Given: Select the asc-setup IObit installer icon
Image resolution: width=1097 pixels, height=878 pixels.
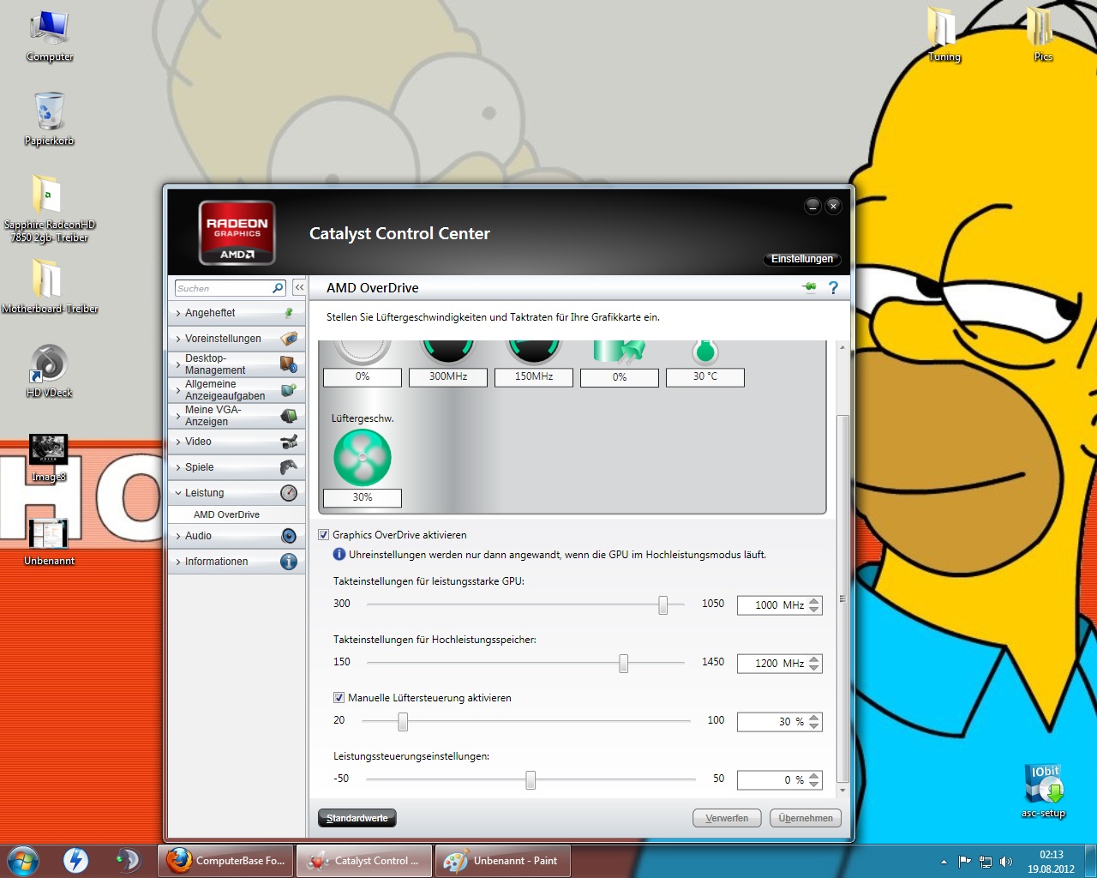Looking at the screenshot, I should point(1043,791).
